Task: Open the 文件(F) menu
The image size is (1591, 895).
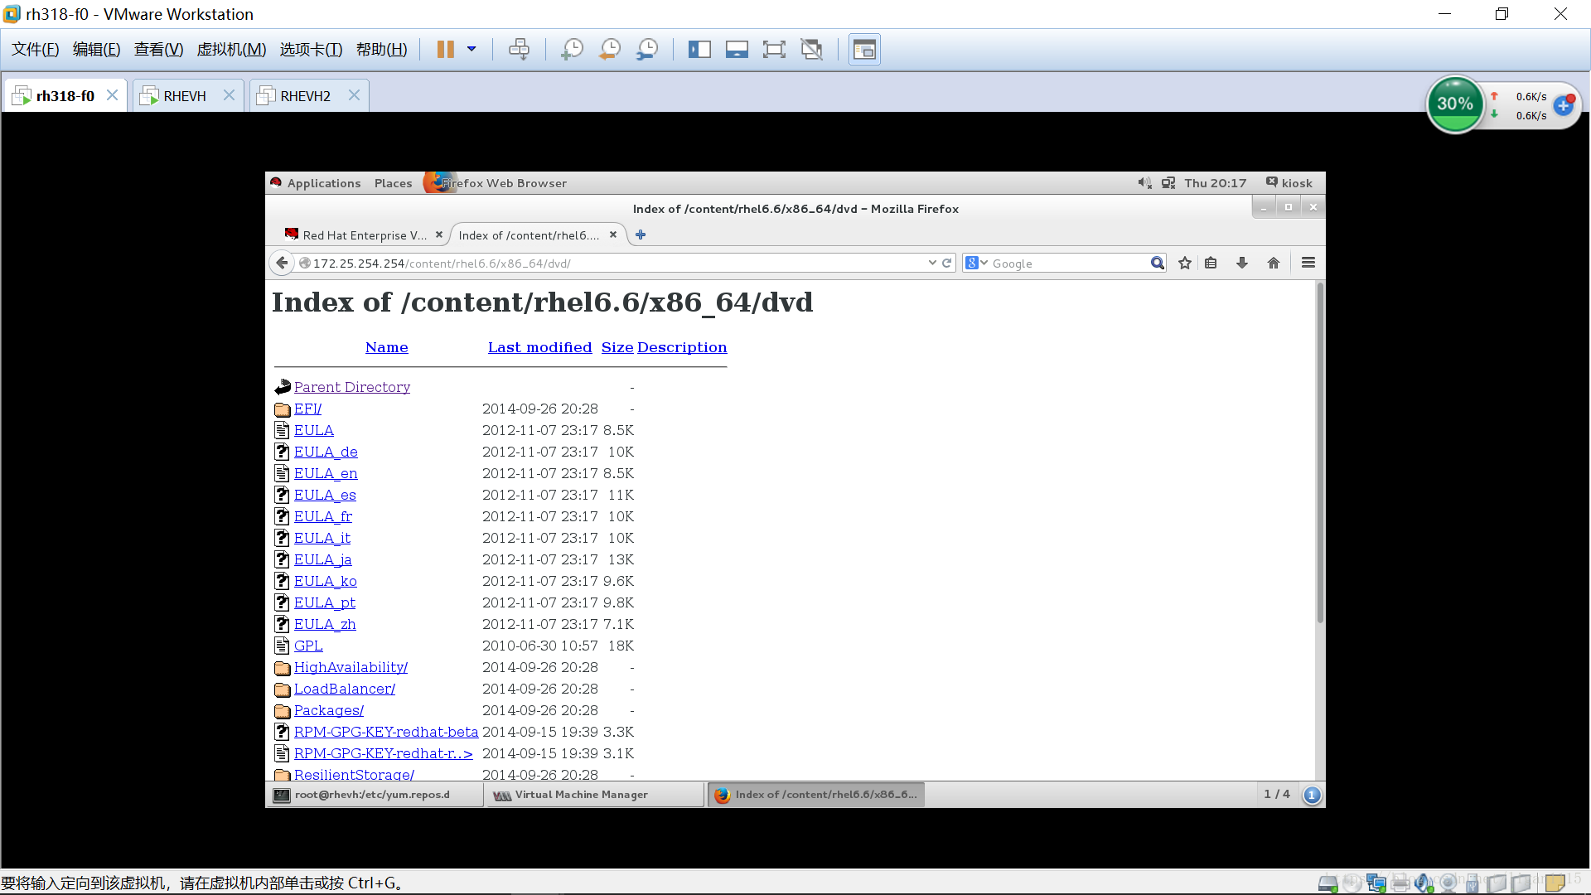Action: tap(36, 50)
